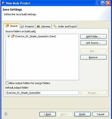This screenshot has width=112, height=119.
Task: Select the Exercice_01_Simple_Queue/src source folder entry
Action: (36, 36)
